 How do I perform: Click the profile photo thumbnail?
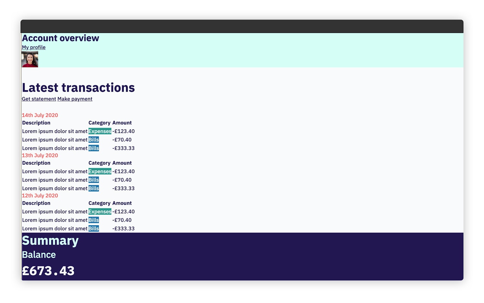[x=29, y=59]
